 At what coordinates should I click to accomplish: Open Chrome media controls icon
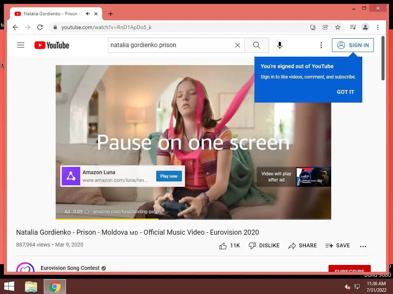click(x=353, y=27)
